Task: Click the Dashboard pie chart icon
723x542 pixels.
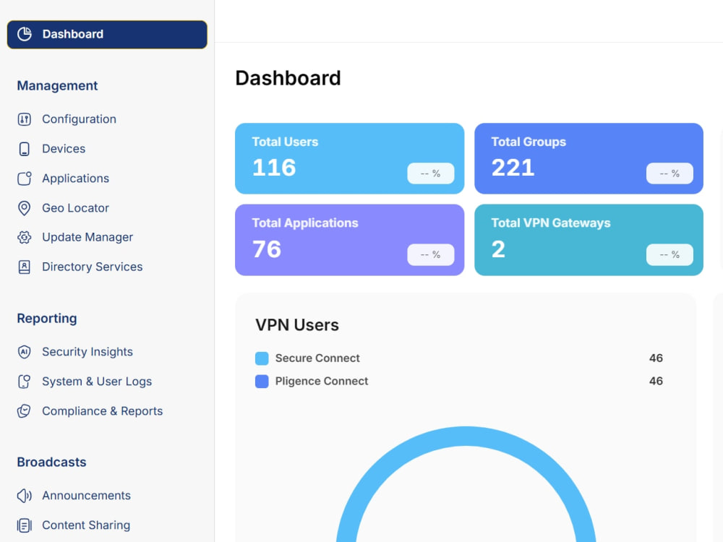Action: 25,34
